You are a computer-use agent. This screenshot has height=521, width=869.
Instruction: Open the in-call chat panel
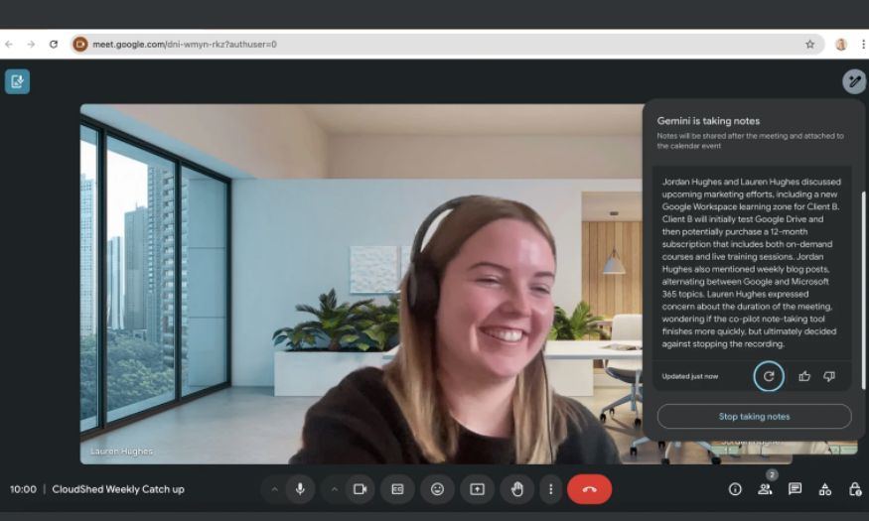[x=795, y=489]
